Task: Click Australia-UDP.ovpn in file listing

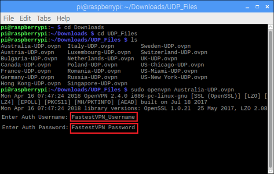Action: (31, 46)
